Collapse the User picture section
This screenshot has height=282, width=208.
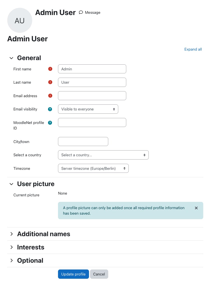click(x=11, y=184)
